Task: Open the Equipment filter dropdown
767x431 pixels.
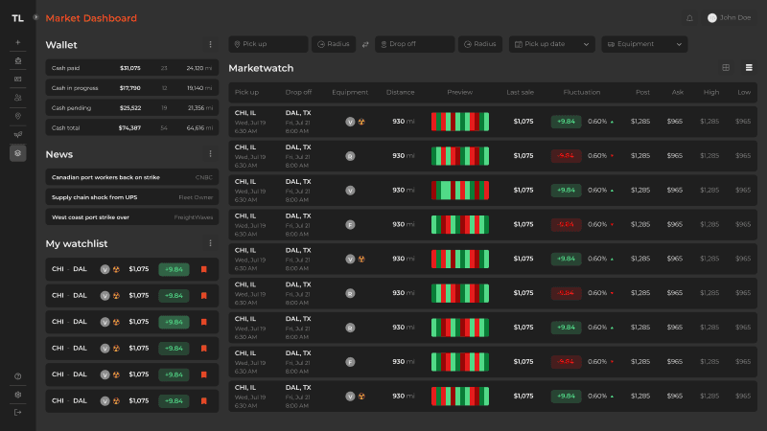Action: (644, 44)
